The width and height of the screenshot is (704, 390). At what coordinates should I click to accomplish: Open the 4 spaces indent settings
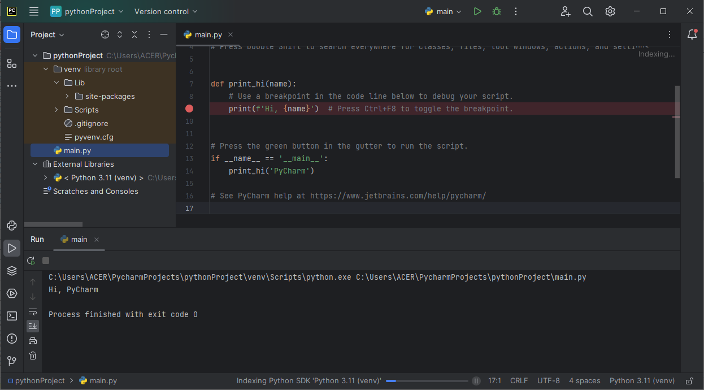click(x=585, y=381)
